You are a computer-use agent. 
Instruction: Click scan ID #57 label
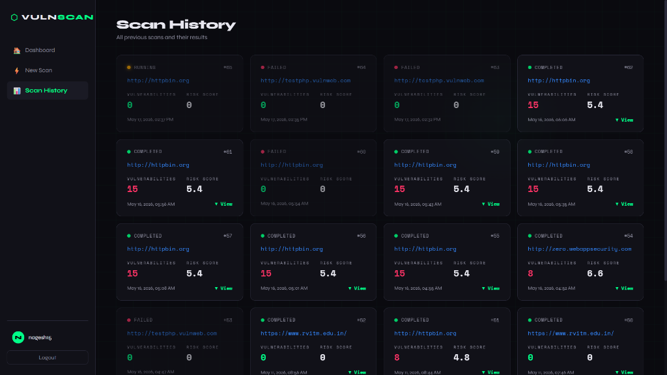(x=227, y=236)
